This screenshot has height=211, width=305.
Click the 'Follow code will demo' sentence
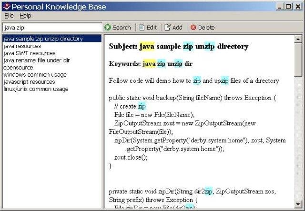pos(194,80)
